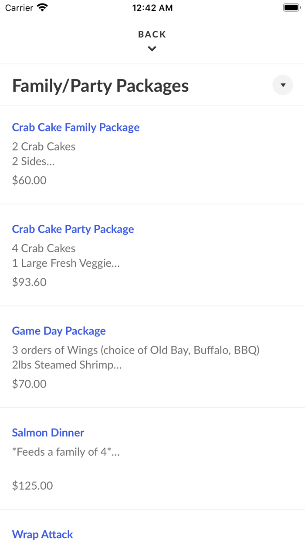Screen dimensions: 305x543
Task: Open the Crab Cake Party Package item
Action: pyautogui.click(x=73, y=229)
